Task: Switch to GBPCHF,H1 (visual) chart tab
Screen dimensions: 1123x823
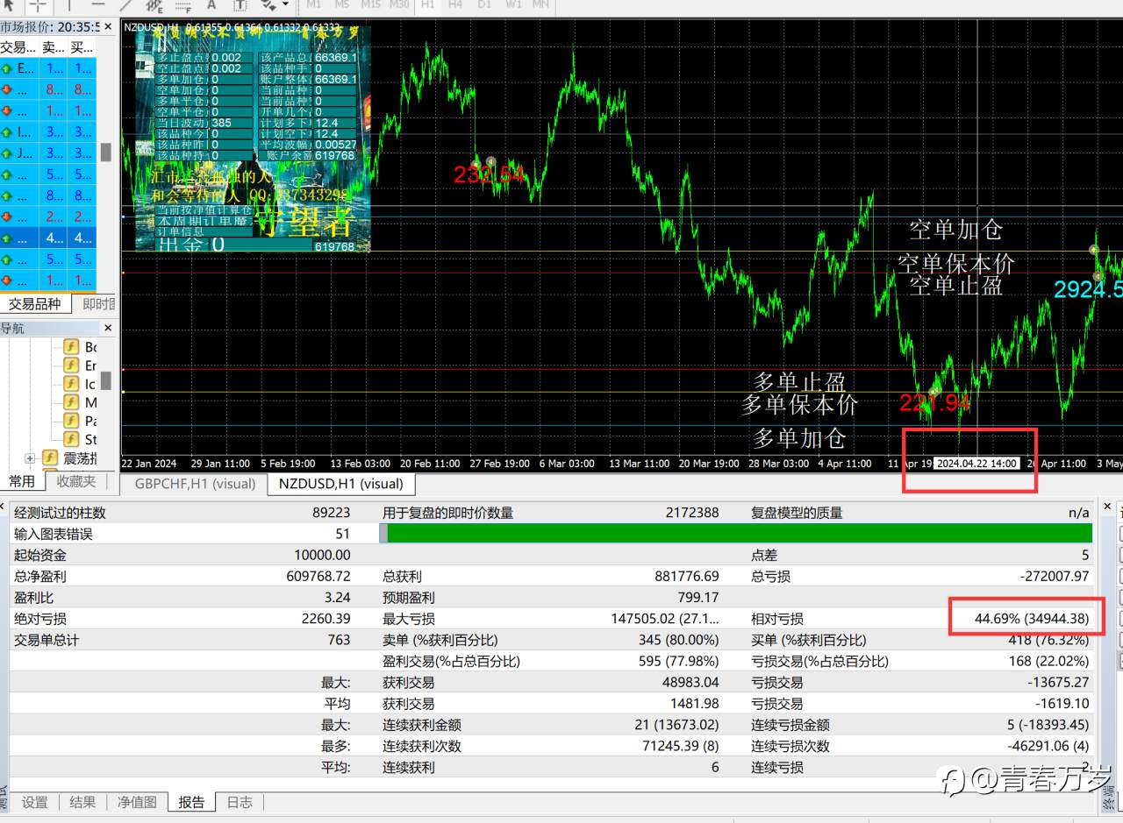Action: (x=195, y=483)
